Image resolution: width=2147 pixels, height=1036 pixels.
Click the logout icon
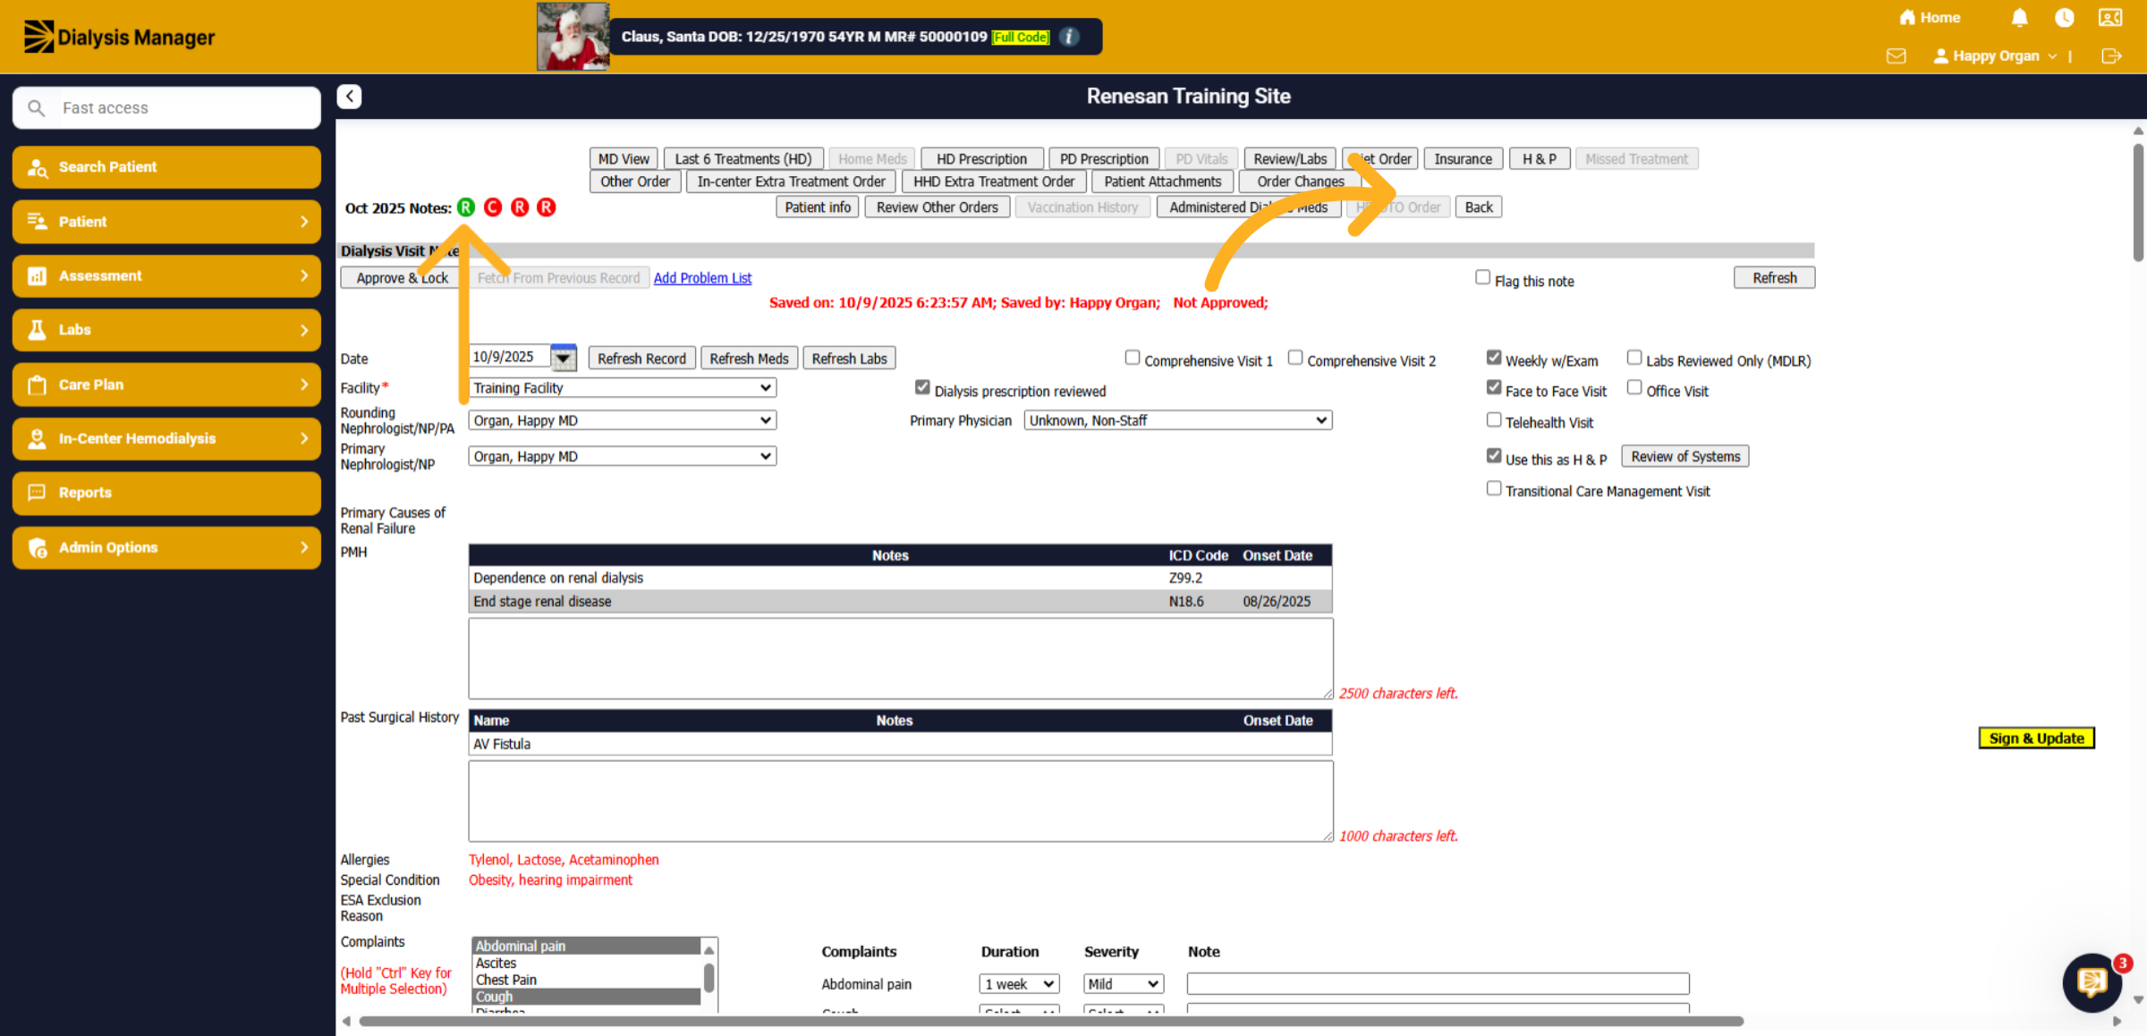2111,56
